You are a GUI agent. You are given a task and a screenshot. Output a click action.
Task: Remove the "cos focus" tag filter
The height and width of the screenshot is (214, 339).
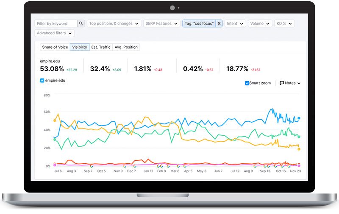[x=219, y=24]
